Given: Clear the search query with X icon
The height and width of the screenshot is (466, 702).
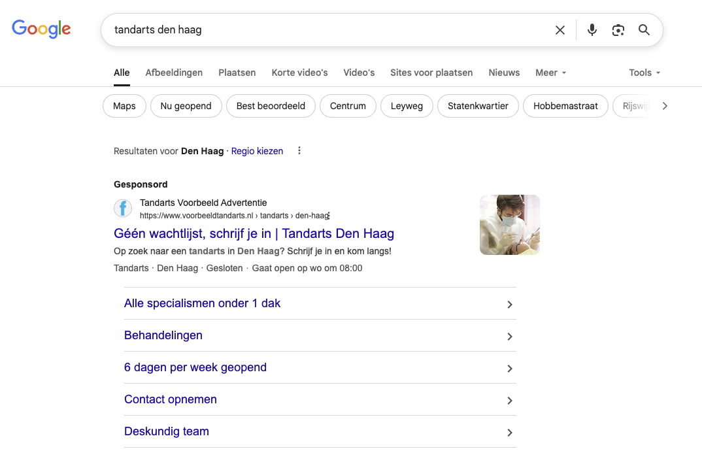Looking at the screenshot, I should pos(560,30).
